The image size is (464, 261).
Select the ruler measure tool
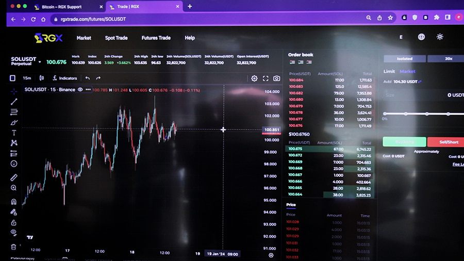[13, 177]
